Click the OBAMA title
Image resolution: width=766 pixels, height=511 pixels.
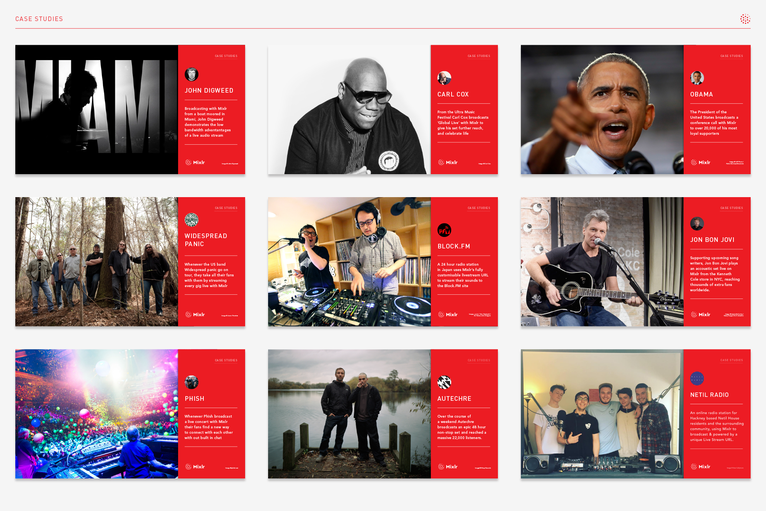702,94
